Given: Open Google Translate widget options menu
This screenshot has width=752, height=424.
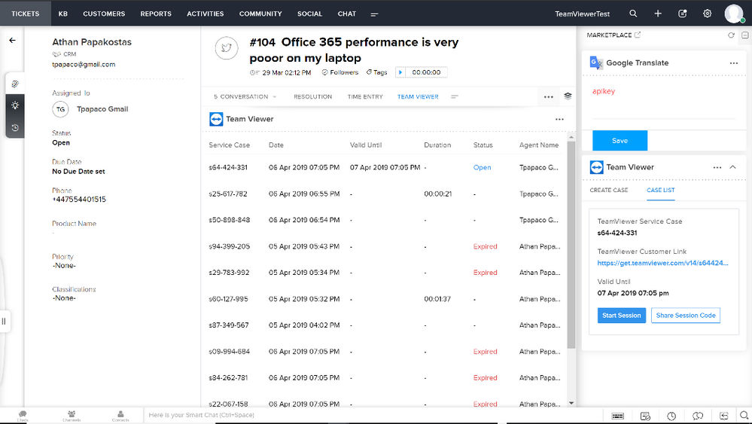Looking at the screenshot, I should 734,63.
